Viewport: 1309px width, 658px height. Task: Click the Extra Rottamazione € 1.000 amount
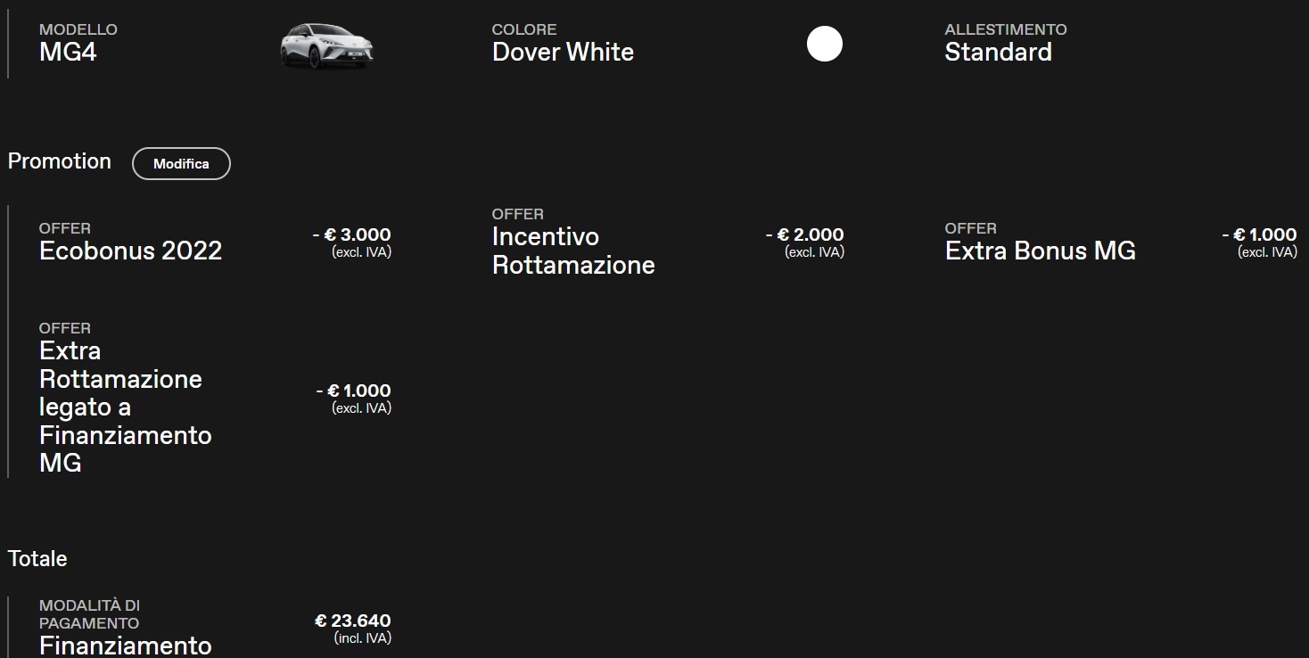[x=353, y=391]
